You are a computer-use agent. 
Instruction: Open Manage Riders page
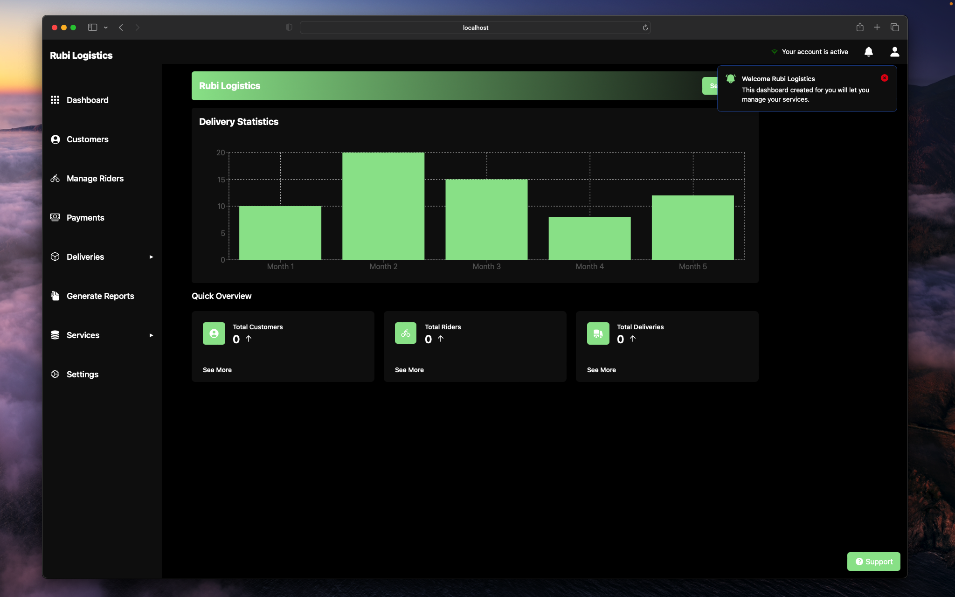click(95, 179)
